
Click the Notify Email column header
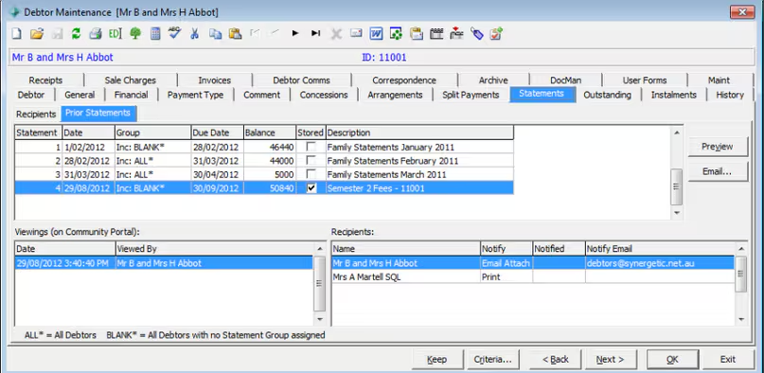pyautogui.click(x=660, y=249)
